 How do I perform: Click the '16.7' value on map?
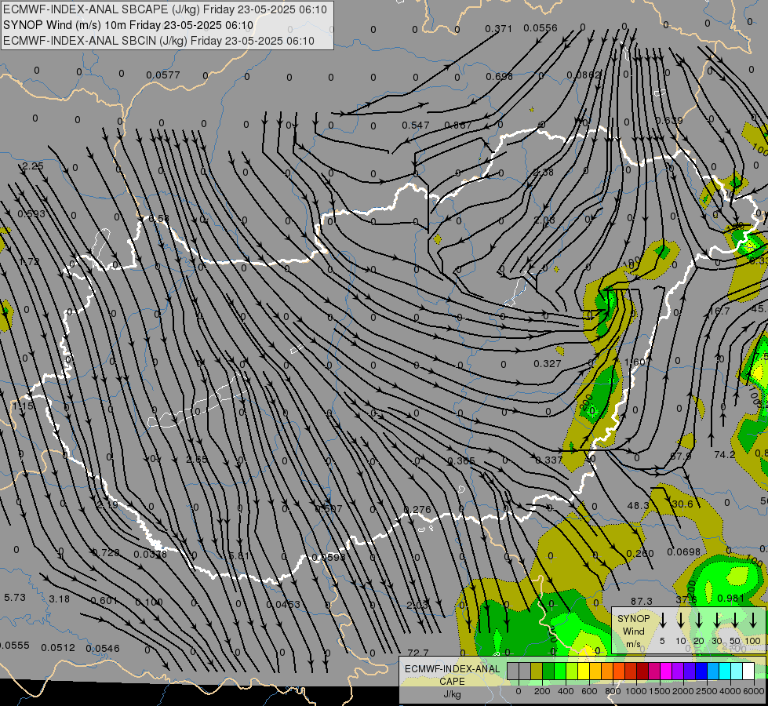tap(719, 311)
